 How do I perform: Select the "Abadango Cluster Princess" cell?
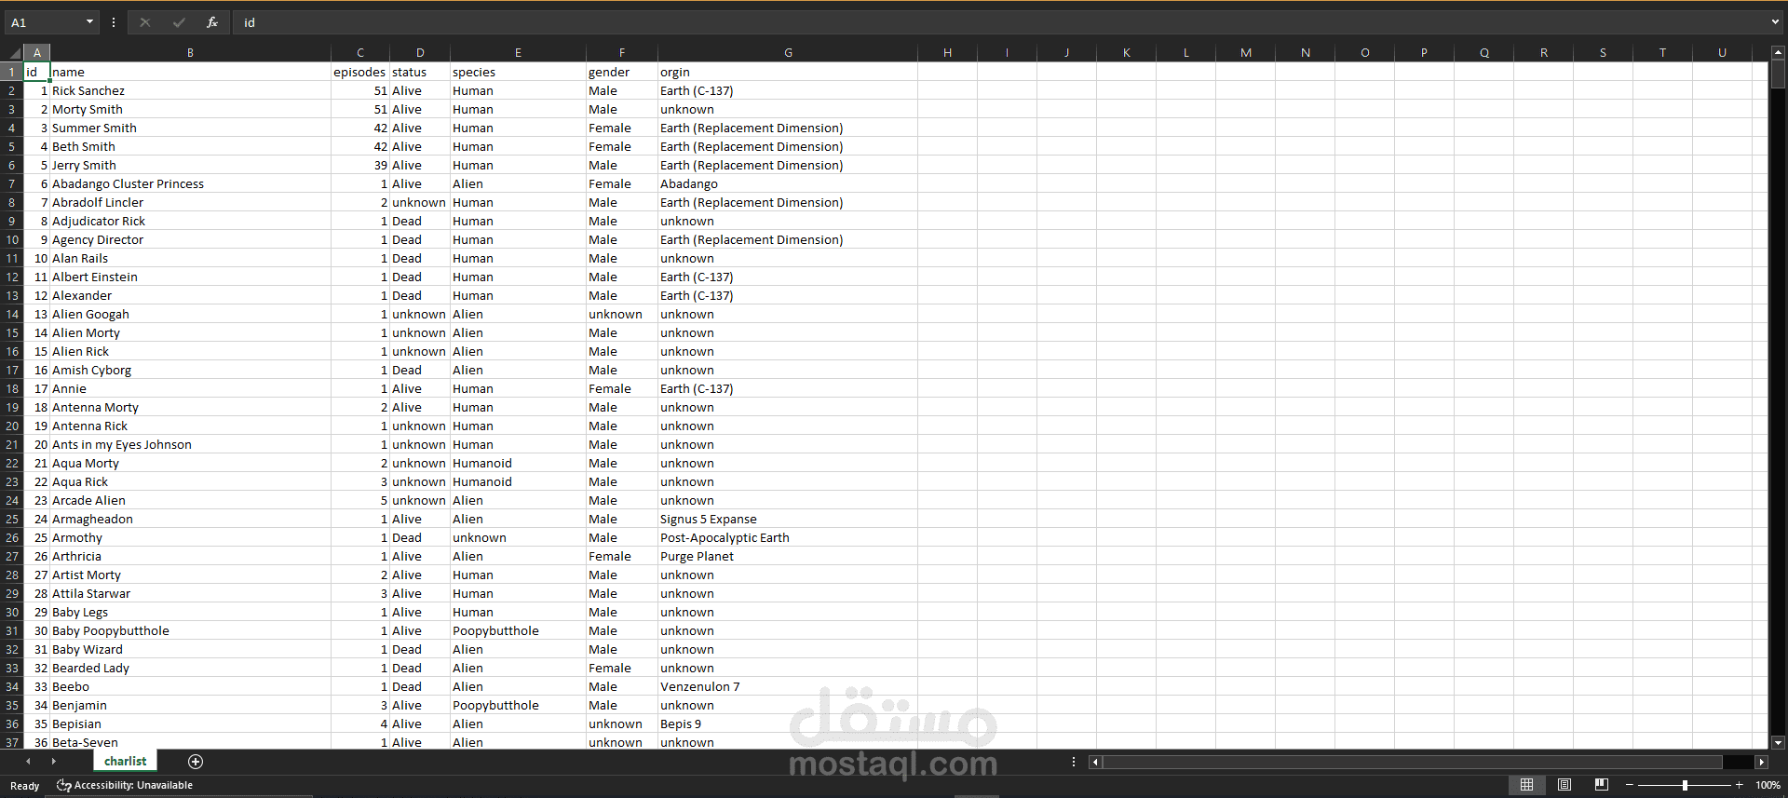pyautogui.click(x=190, y=183)
